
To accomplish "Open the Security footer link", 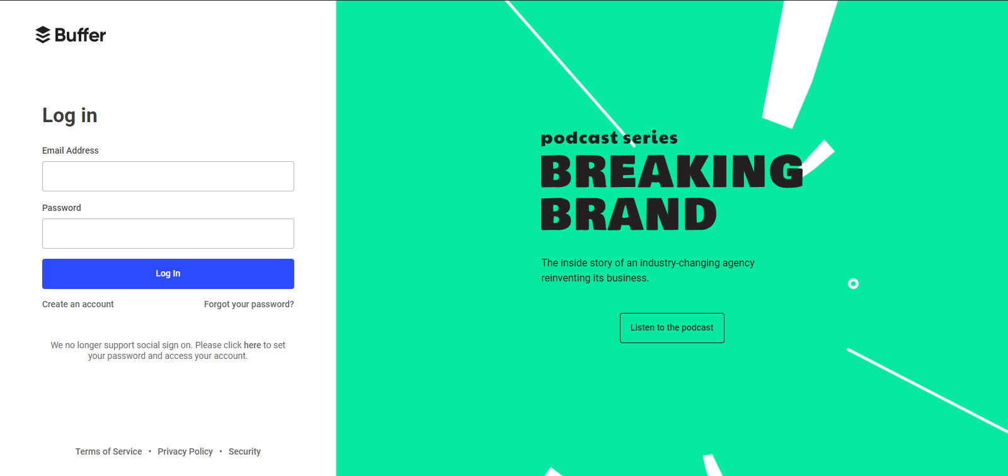I will 244,451.
